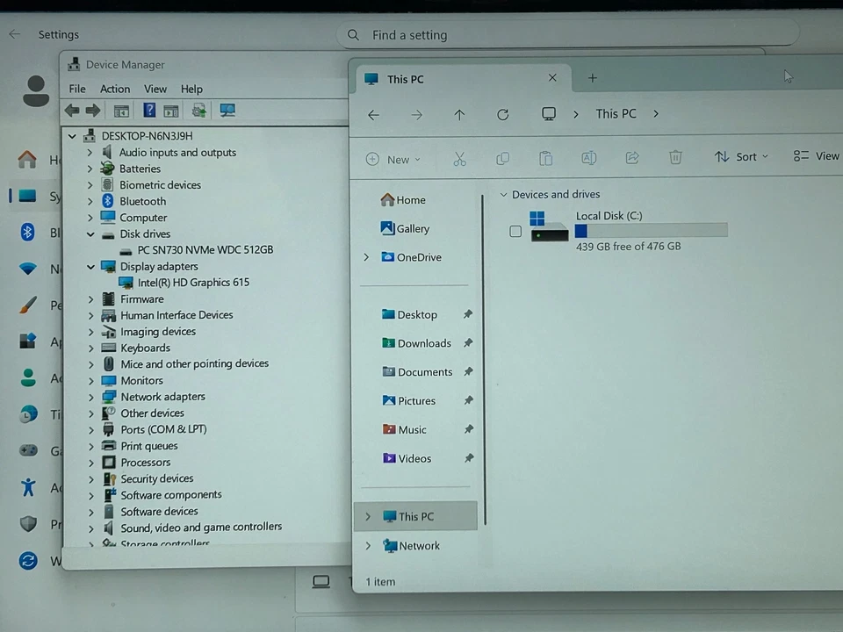The width and height of the screenshot is (843, 632).
Task: Open Gallery in navigation pane
Action: click(406, 228)
